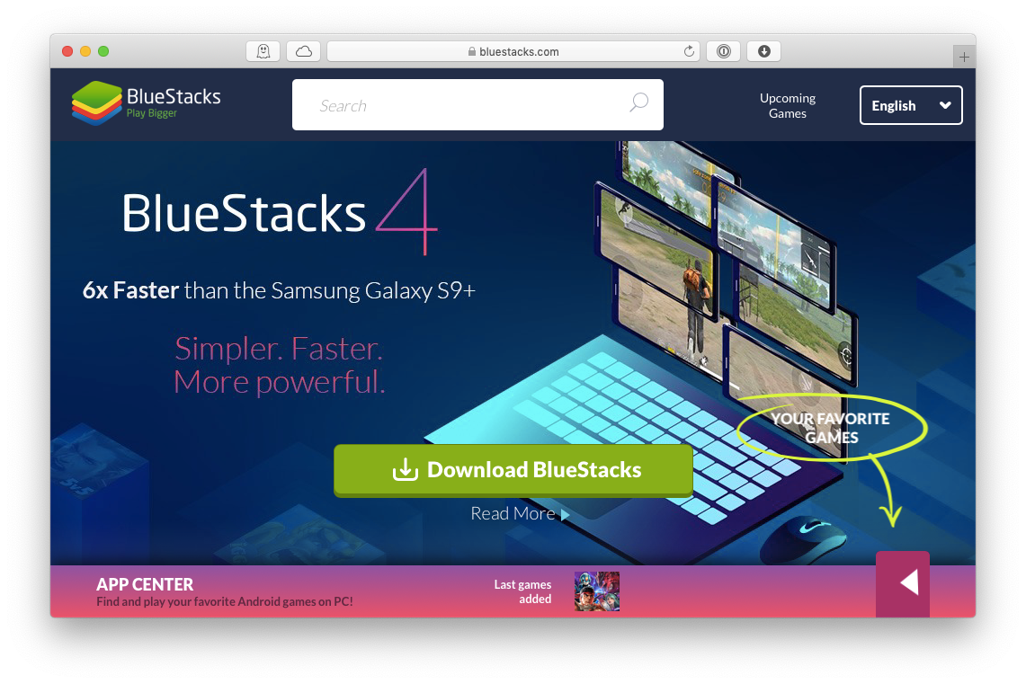The image size is (1026, 684).
Task: Open the last added game thumbnail
Action: pos(597,591)
